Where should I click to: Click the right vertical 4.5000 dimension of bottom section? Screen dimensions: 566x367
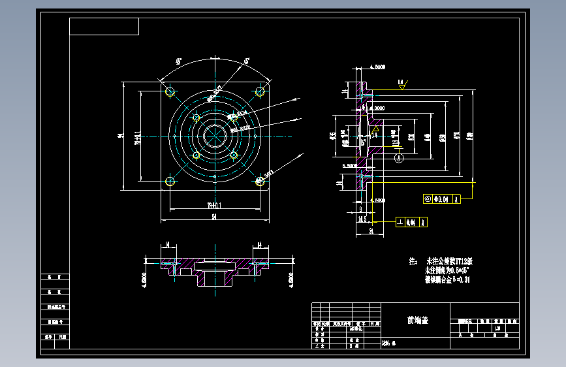[x=291, y=280]
